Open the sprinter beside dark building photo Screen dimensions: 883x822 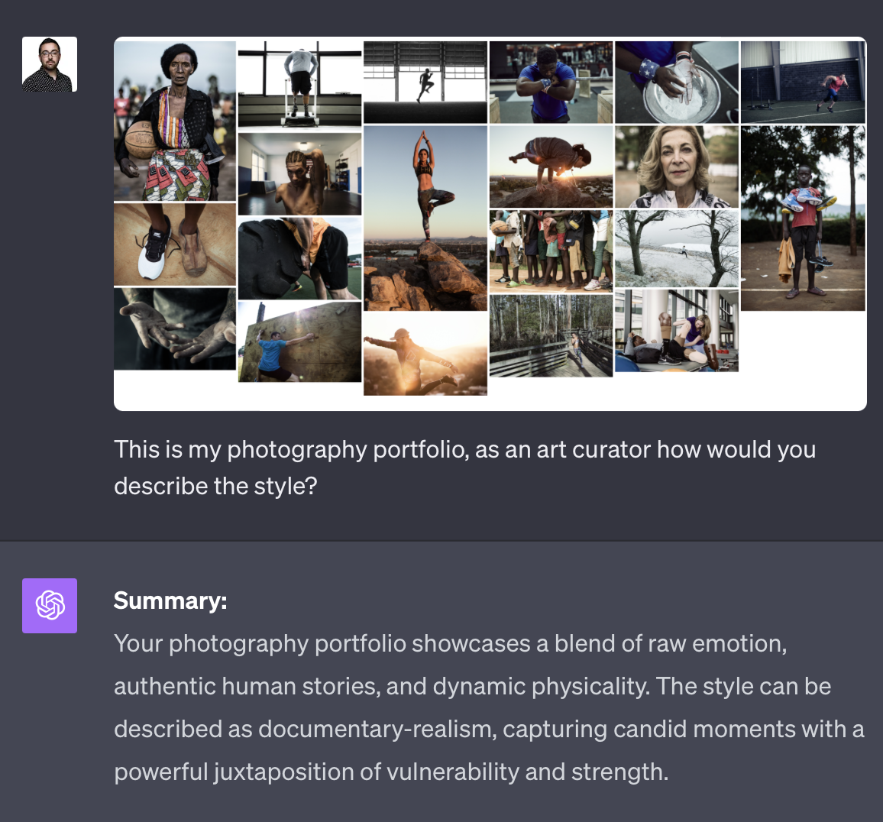[803, 83]
